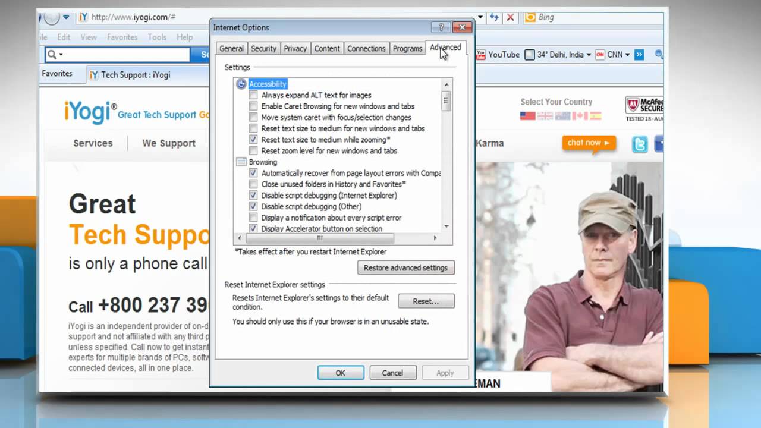
Task: Open recent pages dropdown next to back button
Action: point(66,17)
